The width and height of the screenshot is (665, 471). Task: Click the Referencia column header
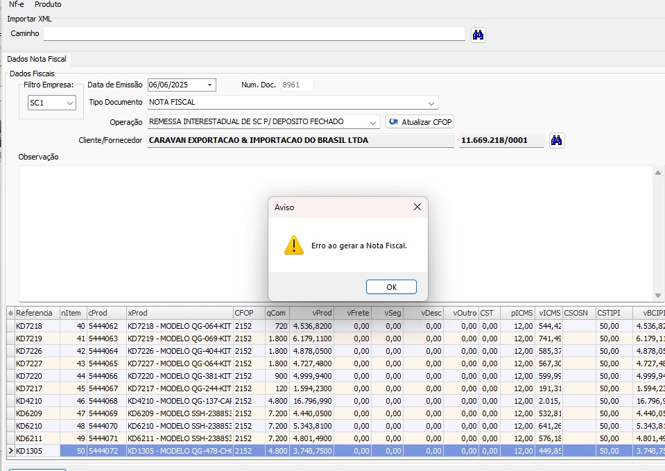(35, 313)
